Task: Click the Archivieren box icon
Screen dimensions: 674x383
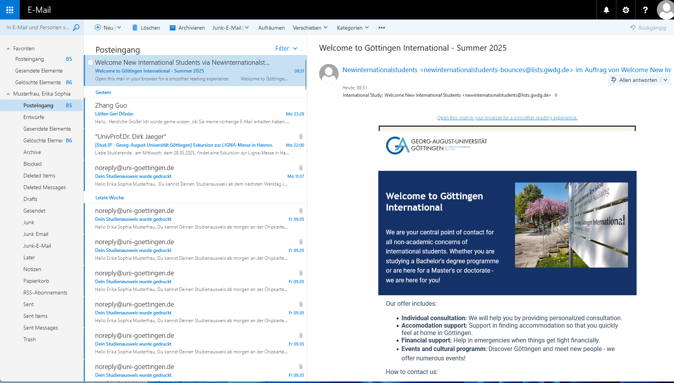Action: pyautogui.click(x=173, y=28)
